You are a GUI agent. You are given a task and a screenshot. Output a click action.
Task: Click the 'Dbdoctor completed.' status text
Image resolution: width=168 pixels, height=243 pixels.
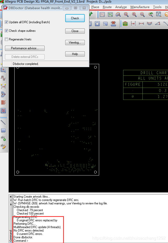[26, 64]
